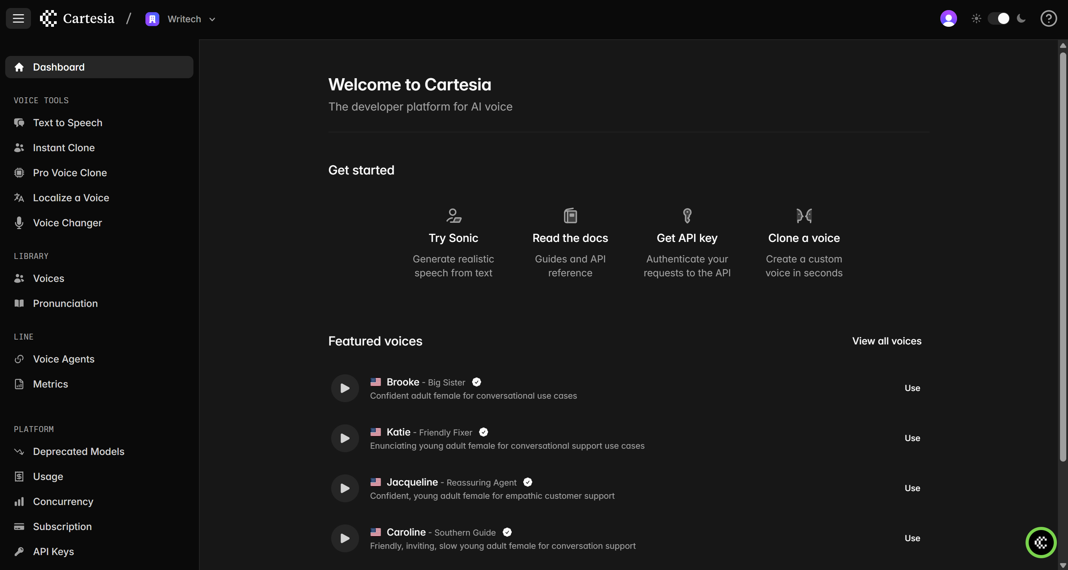Open the Text to Speech tool
1068x570 pixels.
click(x=67, y=123)
